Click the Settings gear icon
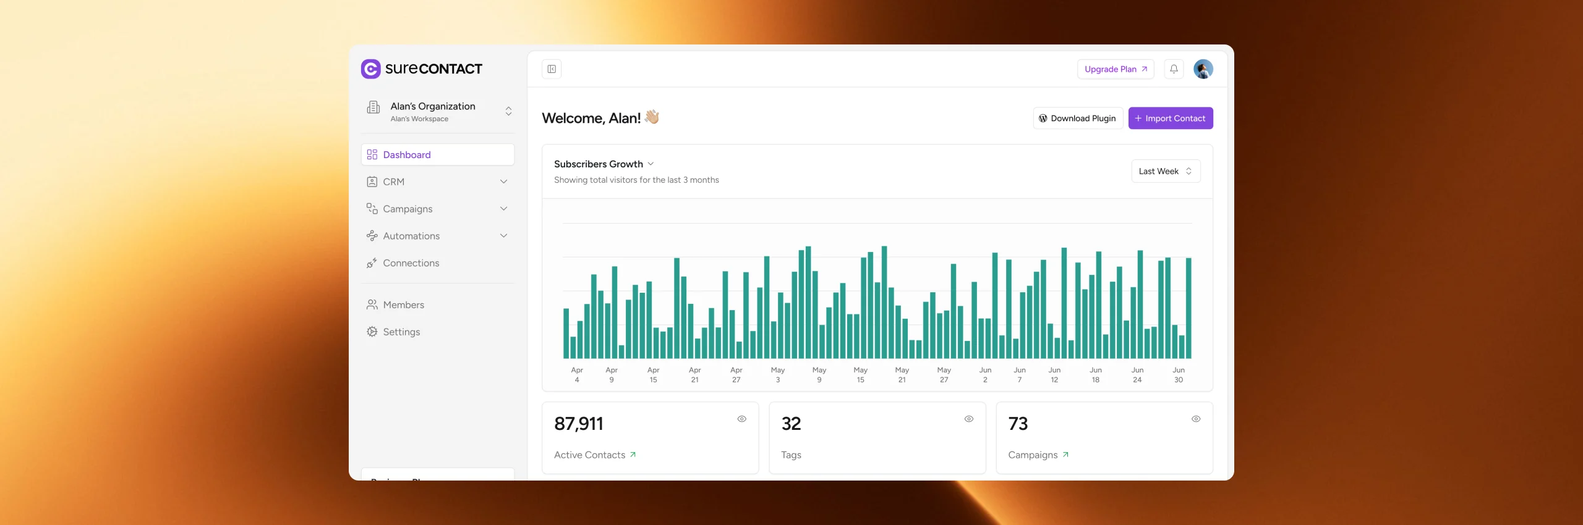The image size is (1583, 525). pos(372,332)
